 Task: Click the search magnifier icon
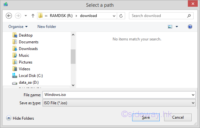[189, 16]
